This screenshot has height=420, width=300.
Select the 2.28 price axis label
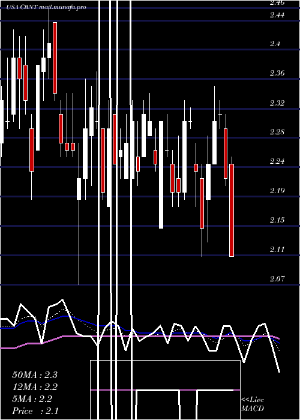pos(277,132)
